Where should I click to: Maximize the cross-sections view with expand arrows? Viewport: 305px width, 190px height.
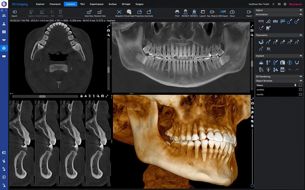[x=107, y=96]
